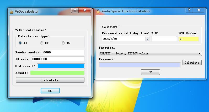This screenshot has width=209, height=112.
Task: Click the VeDoc calculator lock icon
Action: coord(12,12)
